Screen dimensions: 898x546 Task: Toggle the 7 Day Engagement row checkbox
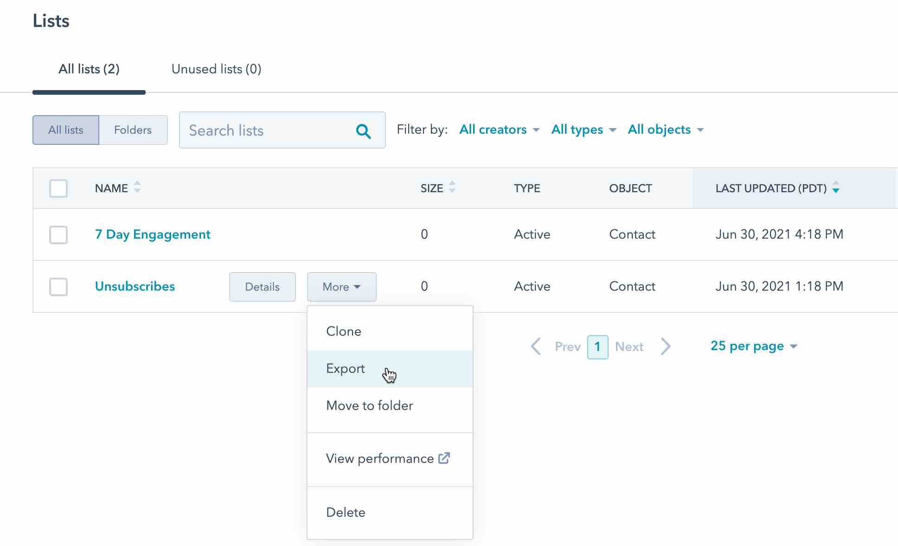(58, 234)
